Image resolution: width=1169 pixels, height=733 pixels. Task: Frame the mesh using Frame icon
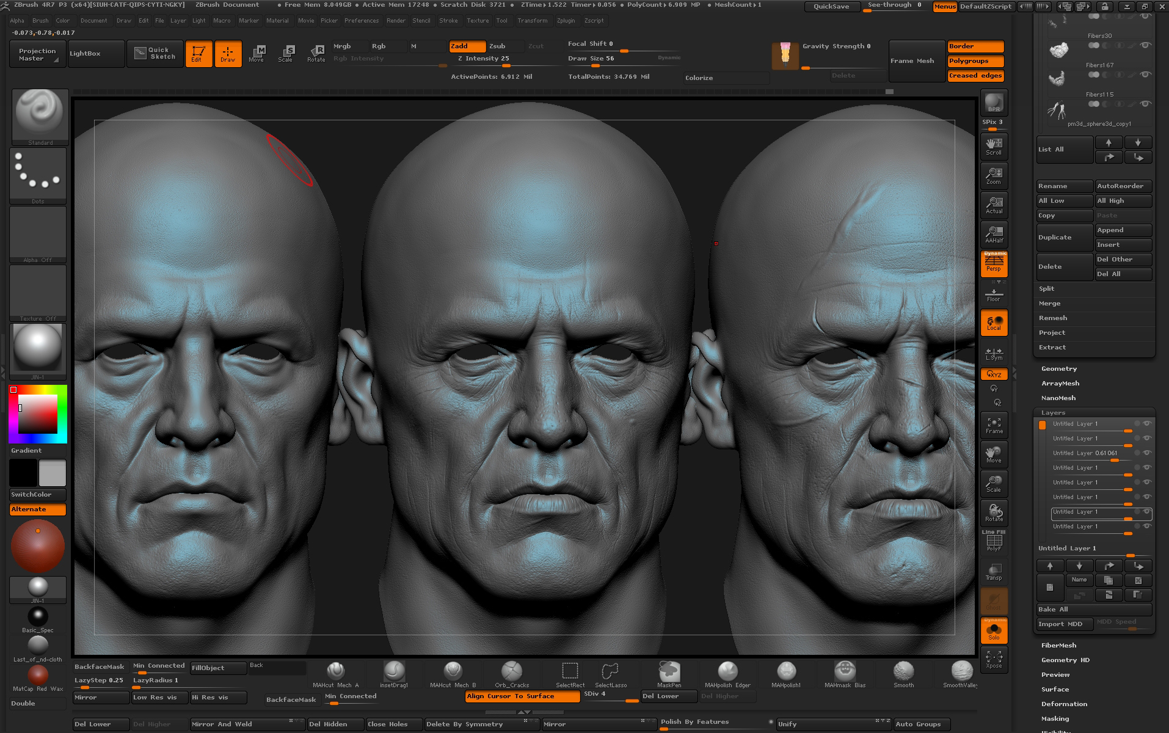tap(994, 425)
